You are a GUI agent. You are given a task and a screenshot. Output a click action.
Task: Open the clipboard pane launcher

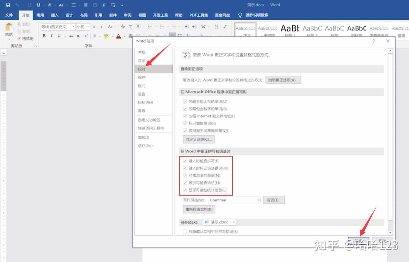click(36, 46)
